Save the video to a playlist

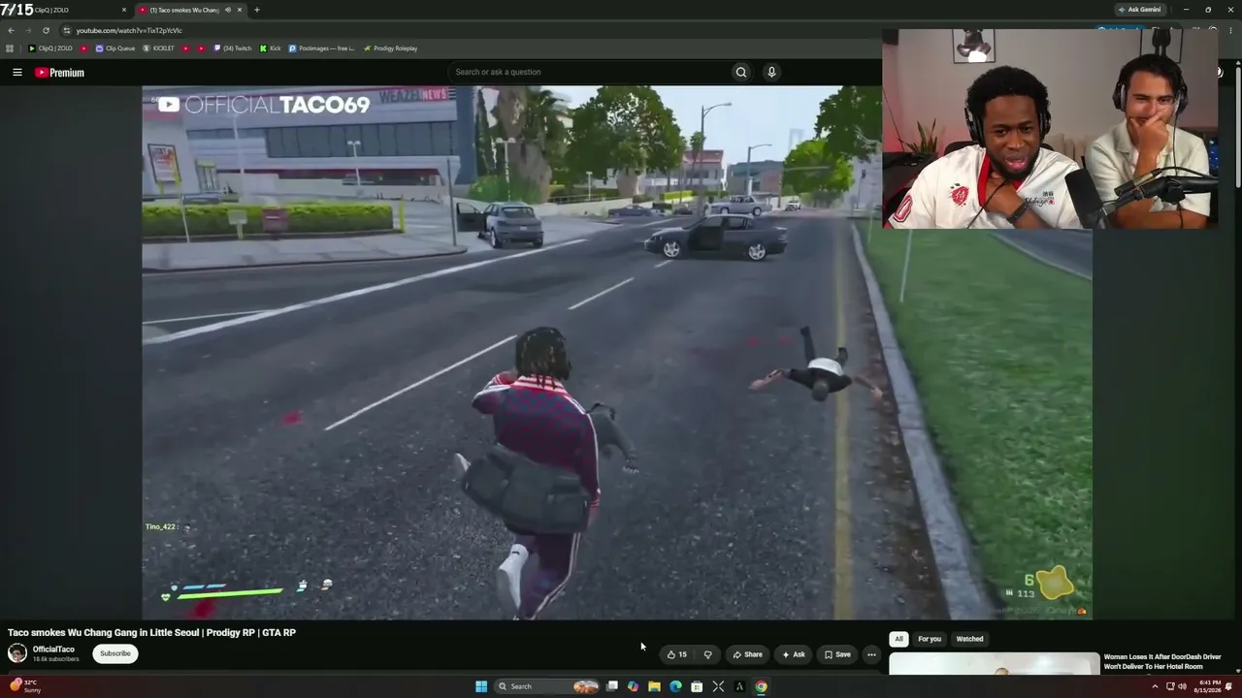(x=837, y=654)
